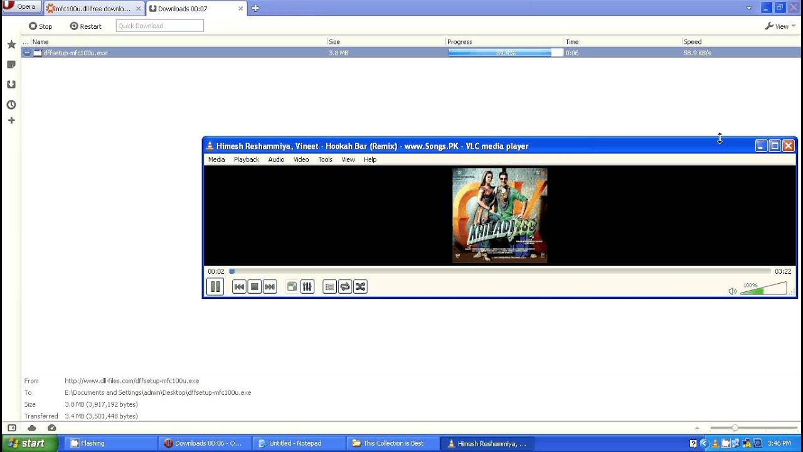This screenshot has height=452, width=803.
Task: Open the Tools menu in VLC
Action: [325, 159]
